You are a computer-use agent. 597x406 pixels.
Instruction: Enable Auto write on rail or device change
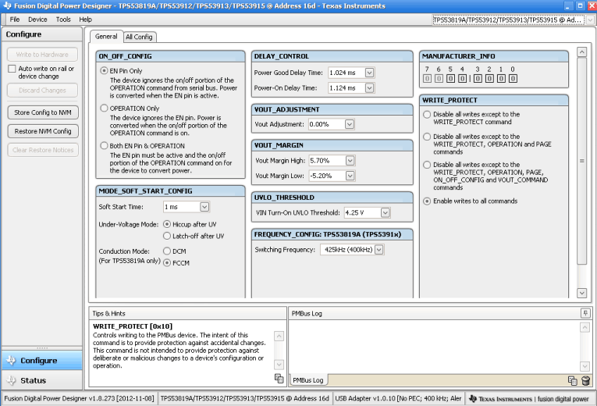pyautogui.click(x=12, y=69)
